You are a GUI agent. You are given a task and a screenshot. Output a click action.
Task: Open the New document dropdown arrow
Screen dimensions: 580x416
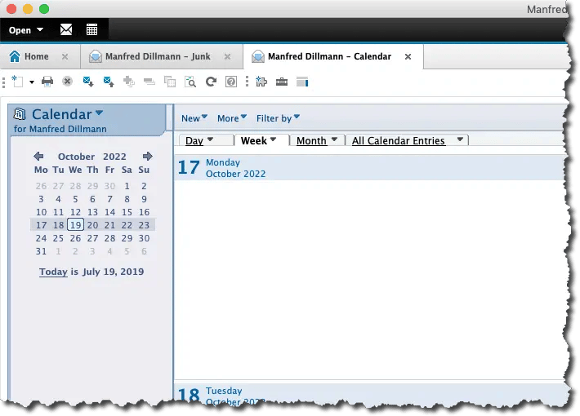coord(32,82)
